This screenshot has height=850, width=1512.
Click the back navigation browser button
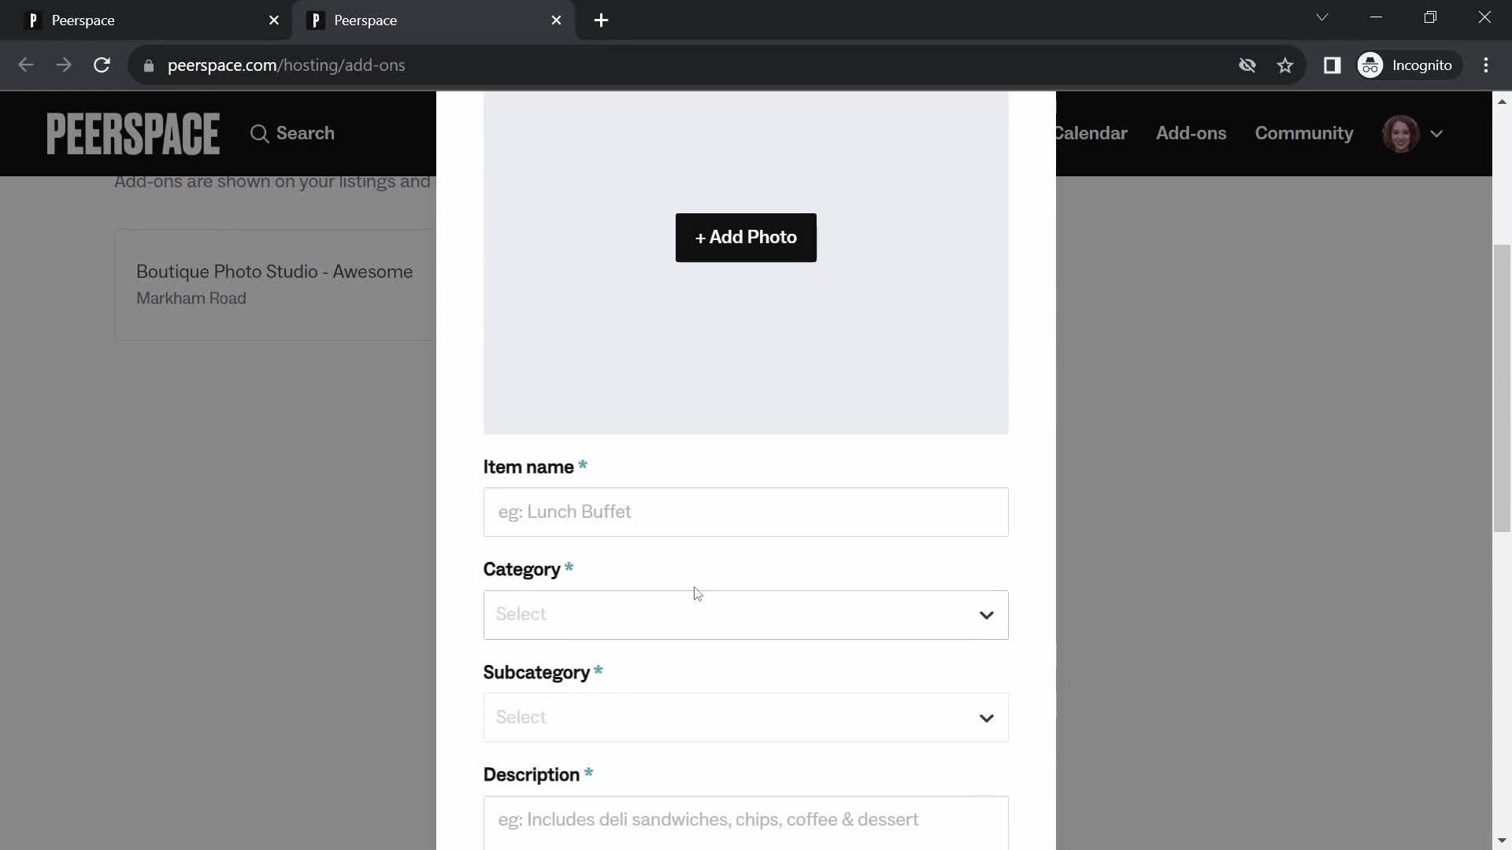click(x=26, y=65)
